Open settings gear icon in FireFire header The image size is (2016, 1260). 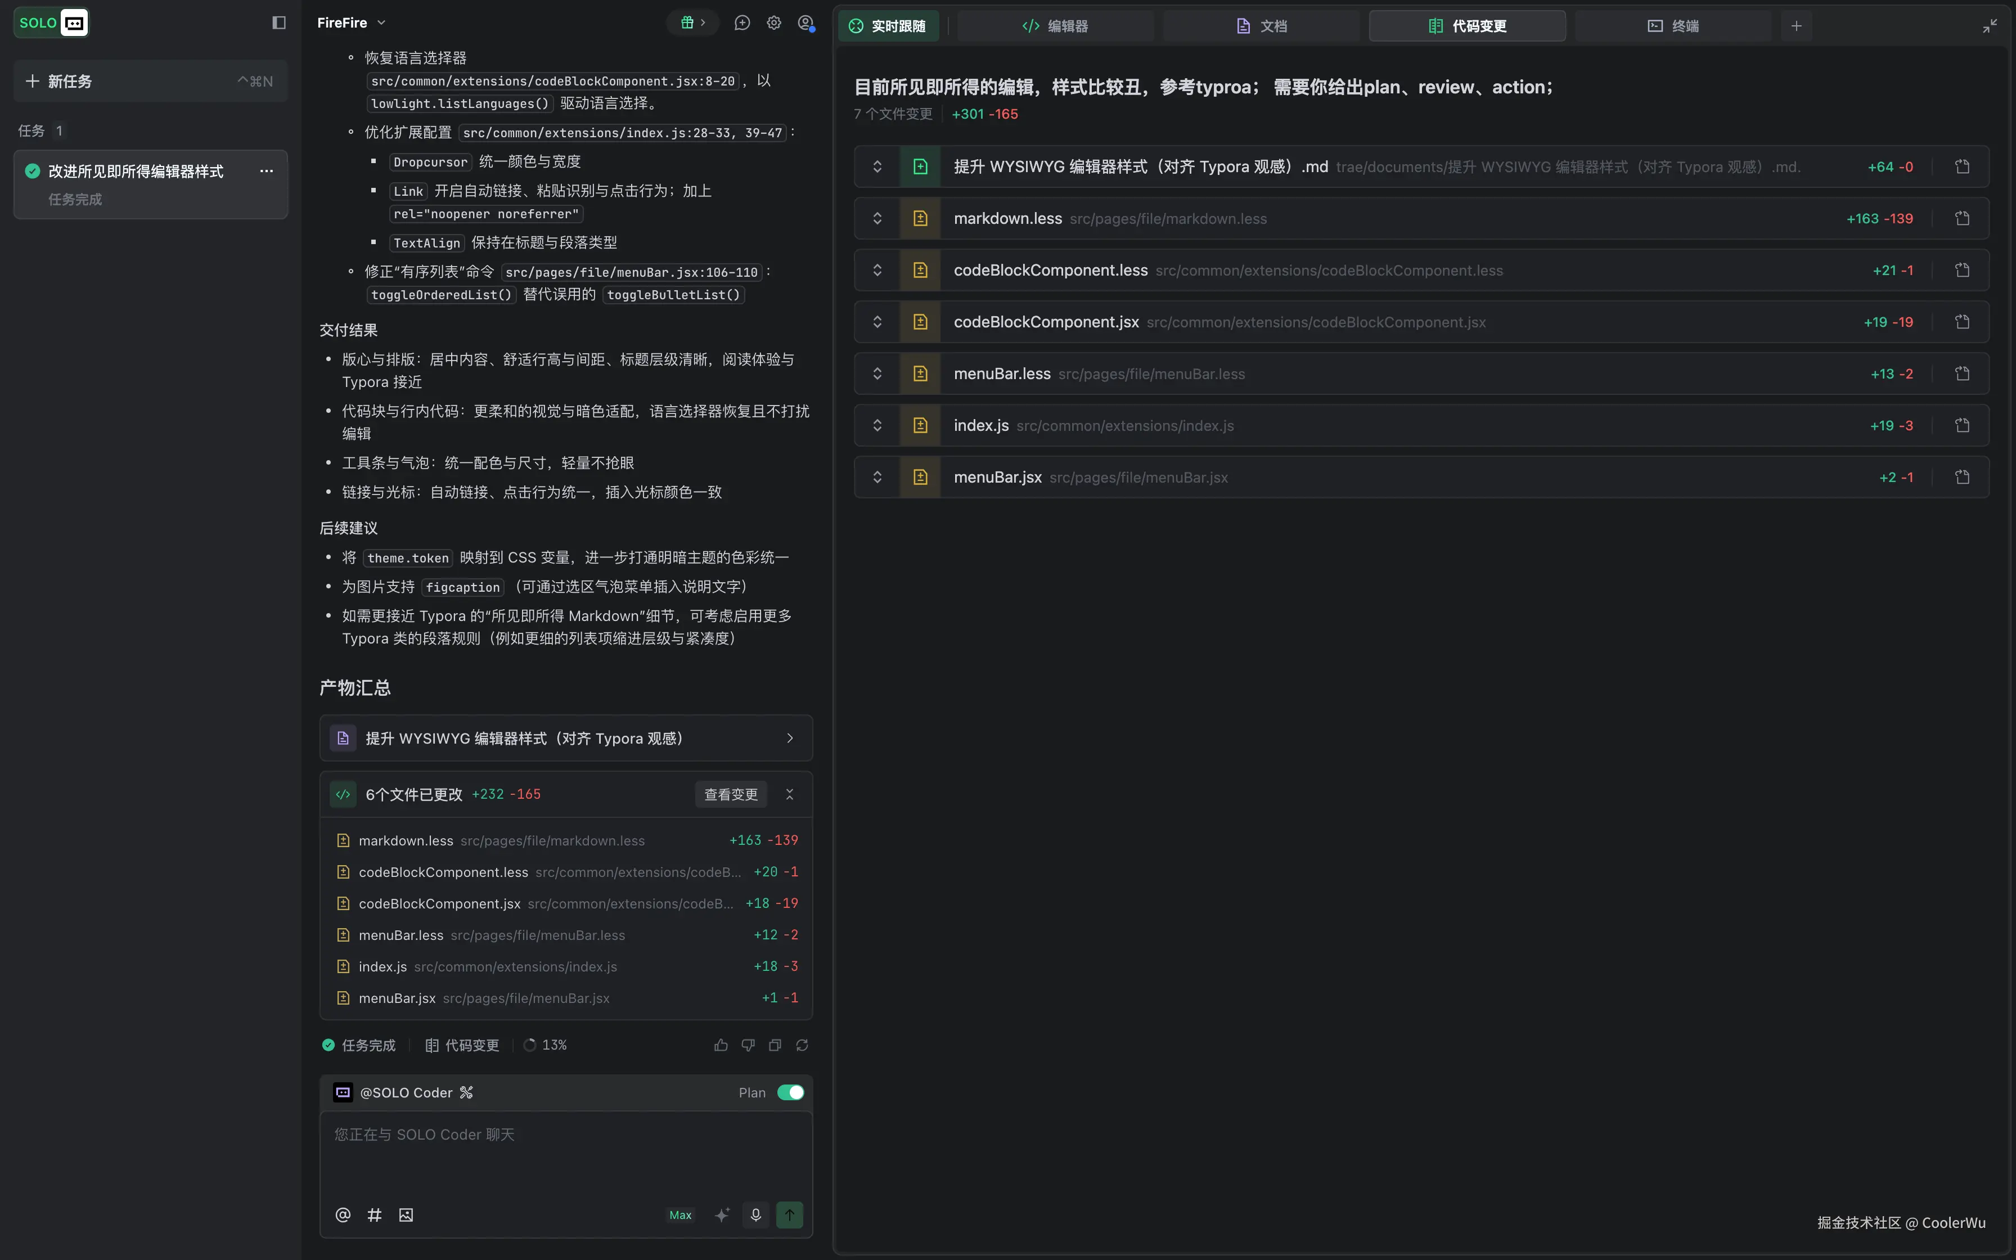(774, 22)
